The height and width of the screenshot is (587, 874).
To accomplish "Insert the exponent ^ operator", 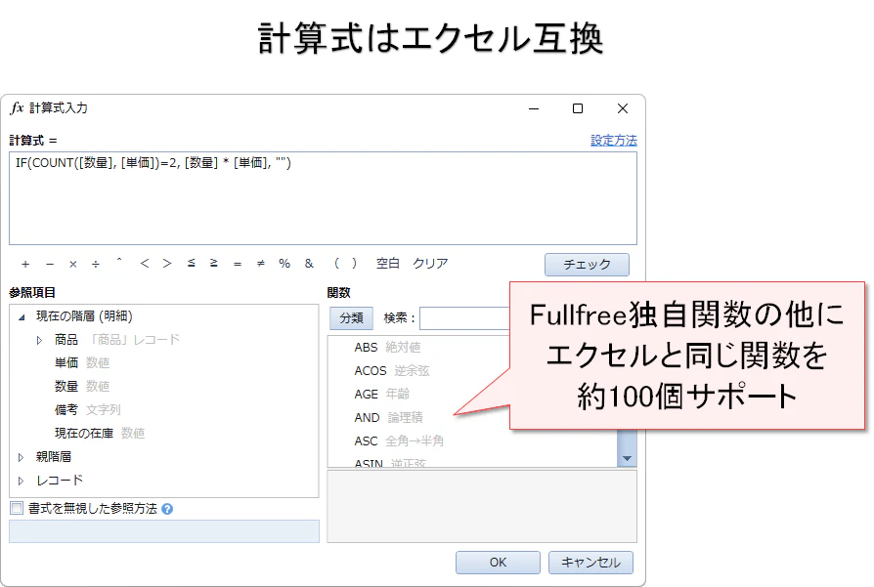I will [x=121, y=264].
